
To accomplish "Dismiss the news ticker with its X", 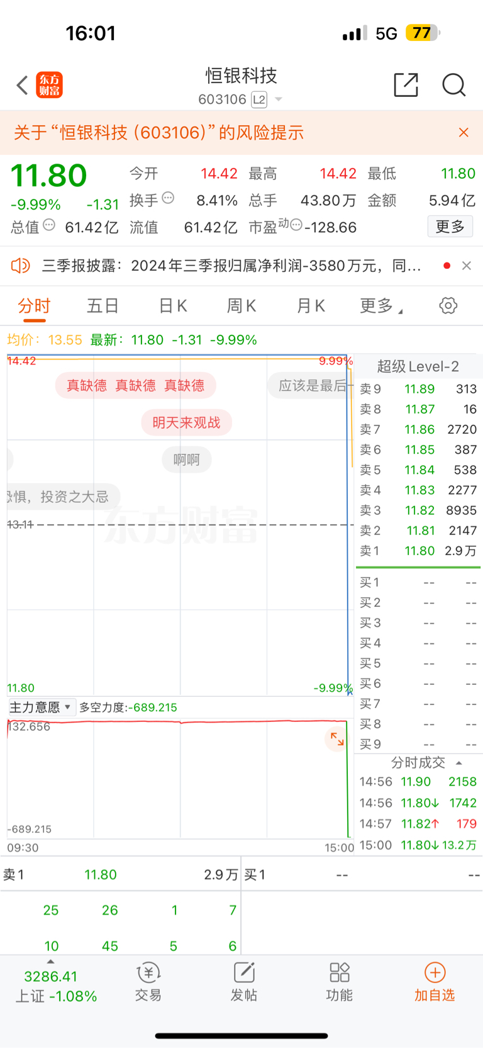I will click(467, 266).
